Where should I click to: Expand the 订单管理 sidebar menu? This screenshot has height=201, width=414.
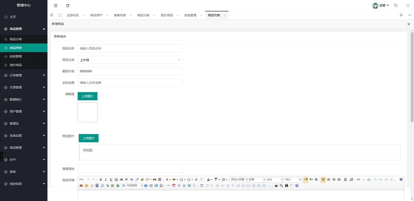click(x=24, y=75)
